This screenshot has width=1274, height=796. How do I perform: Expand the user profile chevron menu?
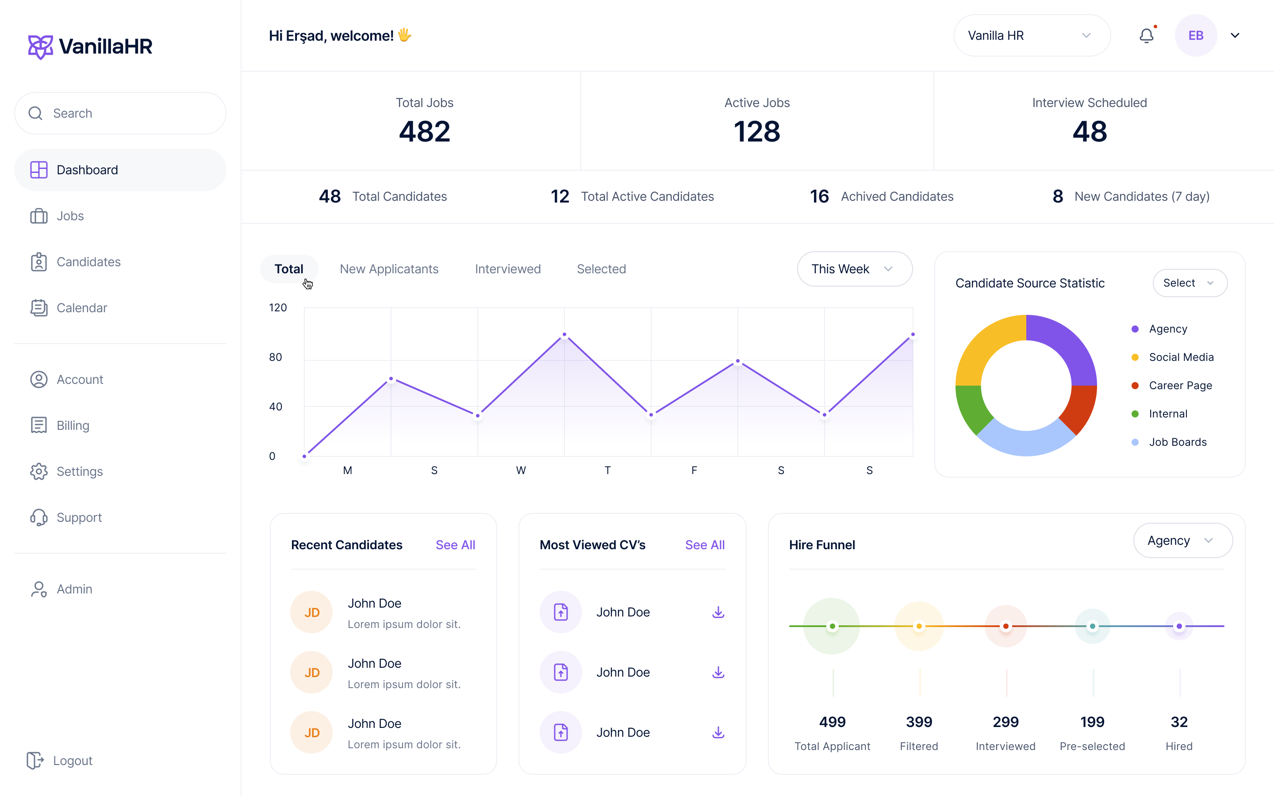click(x=1235, y=36)
